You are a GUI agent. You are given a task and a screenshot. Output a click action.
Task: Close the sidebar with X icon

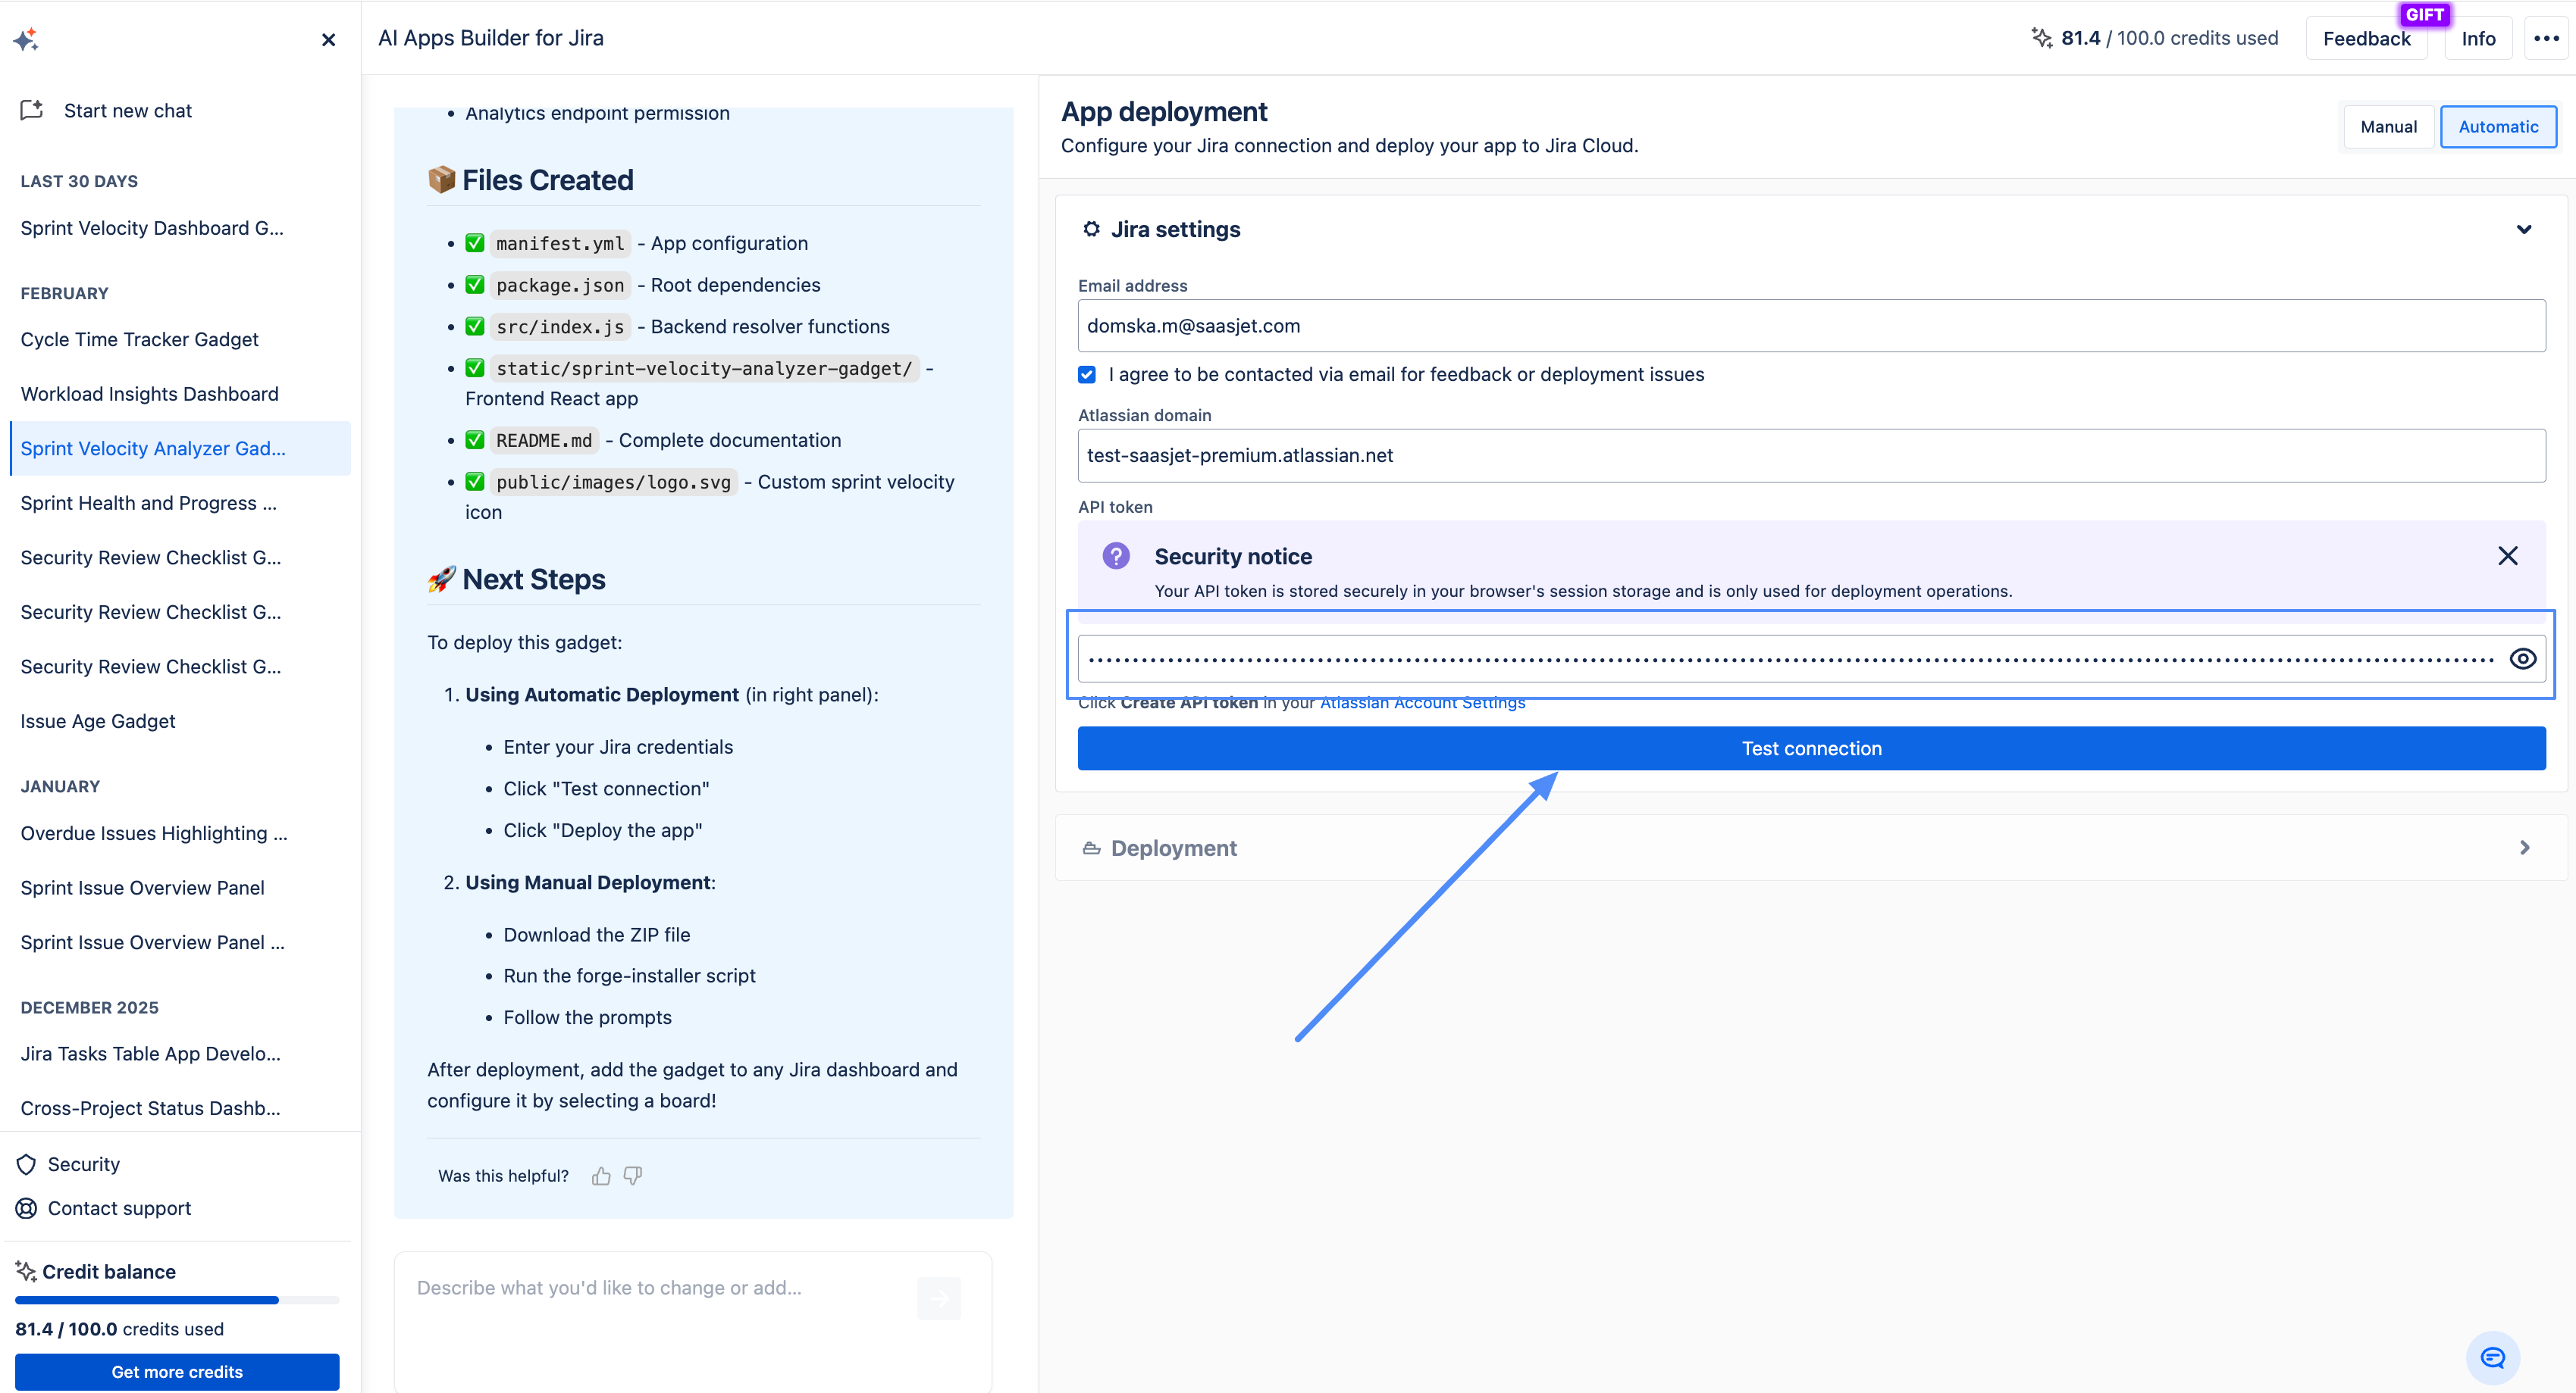point(328,40)
